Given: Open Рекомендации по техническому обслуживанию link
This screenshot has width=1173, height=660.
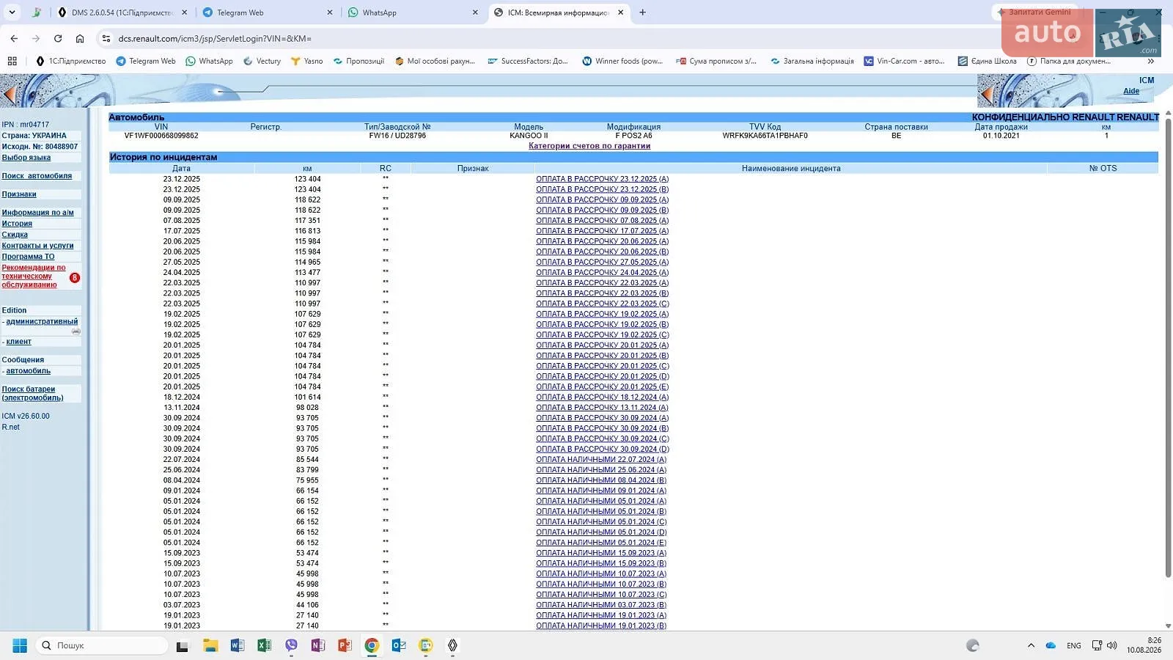Looking at the screenshot, I should [34, 276].
